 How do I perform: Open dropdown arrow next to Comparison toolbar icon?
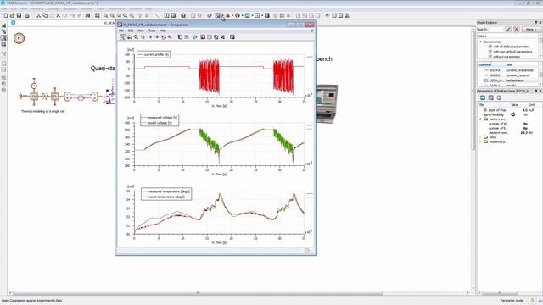[222, 16]
